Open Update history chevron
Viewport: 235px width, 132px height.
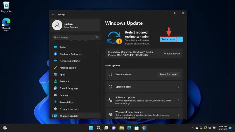[x=179, y=87]
